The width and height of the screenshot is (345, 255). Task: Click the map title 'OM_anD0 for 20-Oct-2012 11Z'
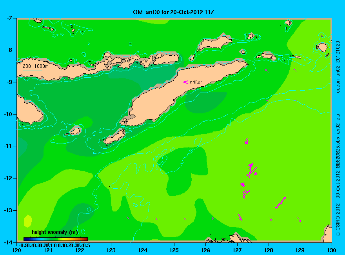[x=173, y=12]
